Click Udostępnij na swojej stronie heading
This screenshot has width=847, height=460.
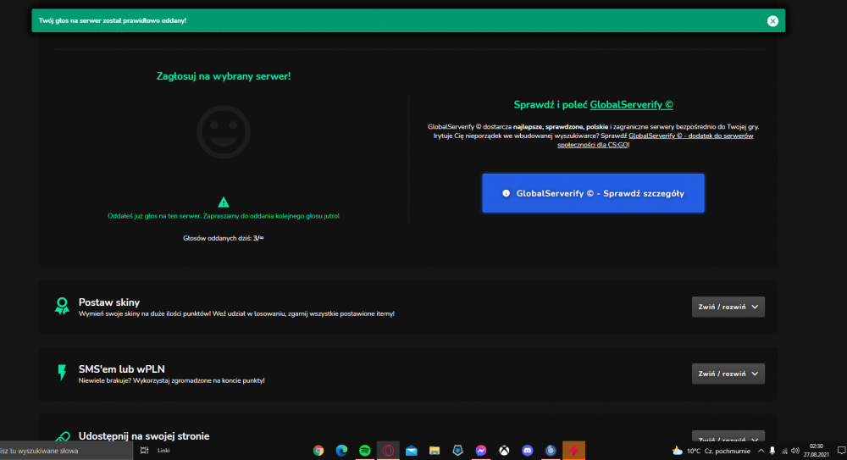click(x=144, y=436)
